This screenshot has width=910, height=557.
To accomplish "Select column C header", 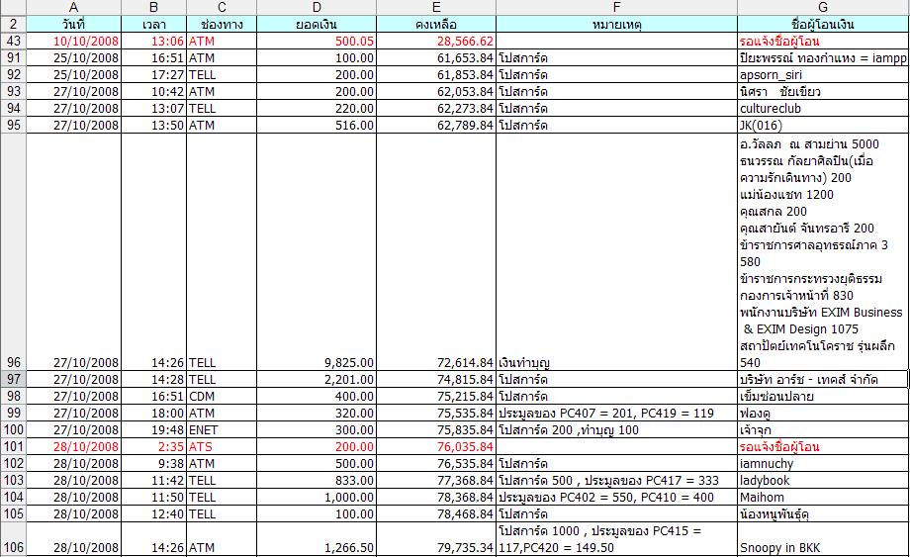I will coord(222,8).
